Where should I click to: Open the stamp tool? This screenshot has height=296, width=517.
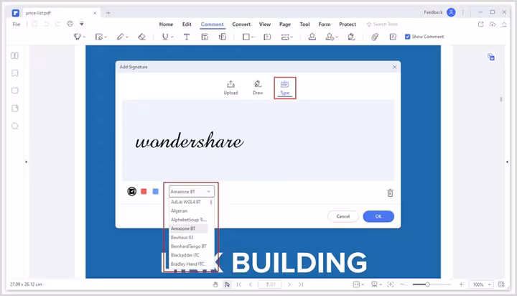point(312,37)
